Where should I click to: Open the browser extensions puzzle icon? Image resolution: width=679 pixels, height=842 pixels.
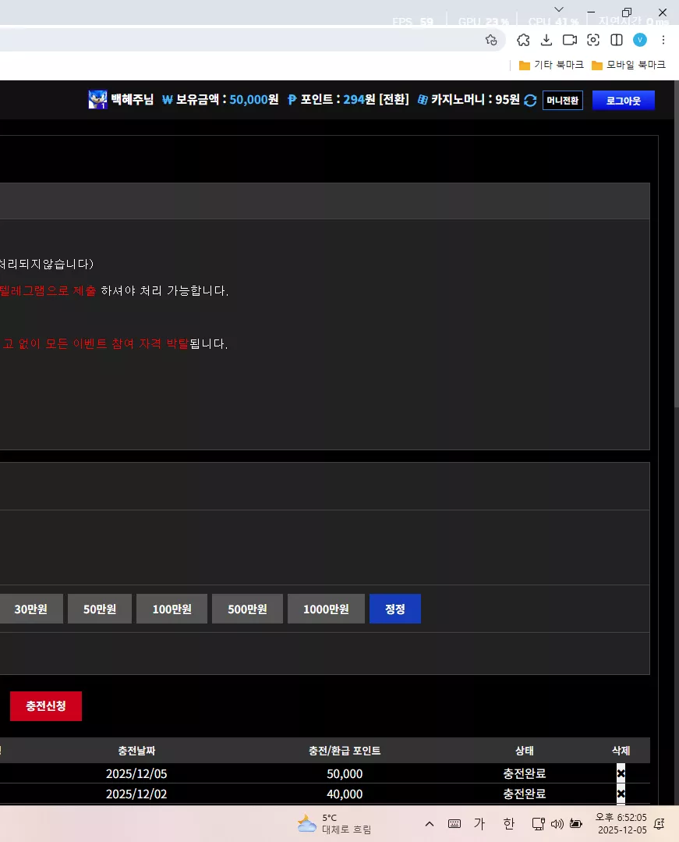(x=523, y=40)
